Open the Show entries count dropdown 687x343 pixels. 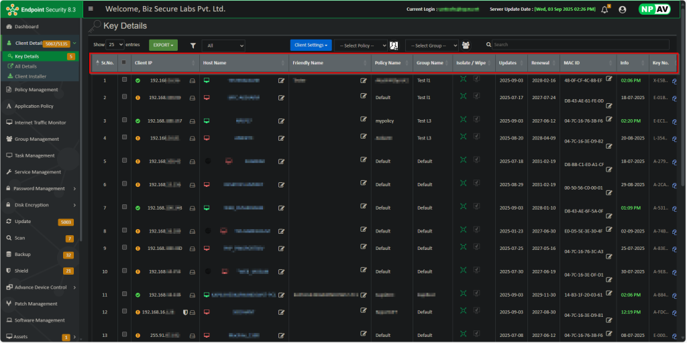pos(115,45)
